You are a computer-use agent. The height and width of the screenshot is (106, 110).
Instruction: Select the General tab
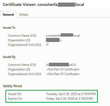point(8,15)
